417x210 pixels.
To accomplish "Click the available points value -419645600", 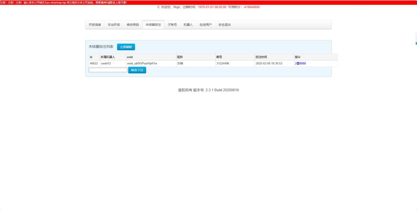I will click(251, 7).
